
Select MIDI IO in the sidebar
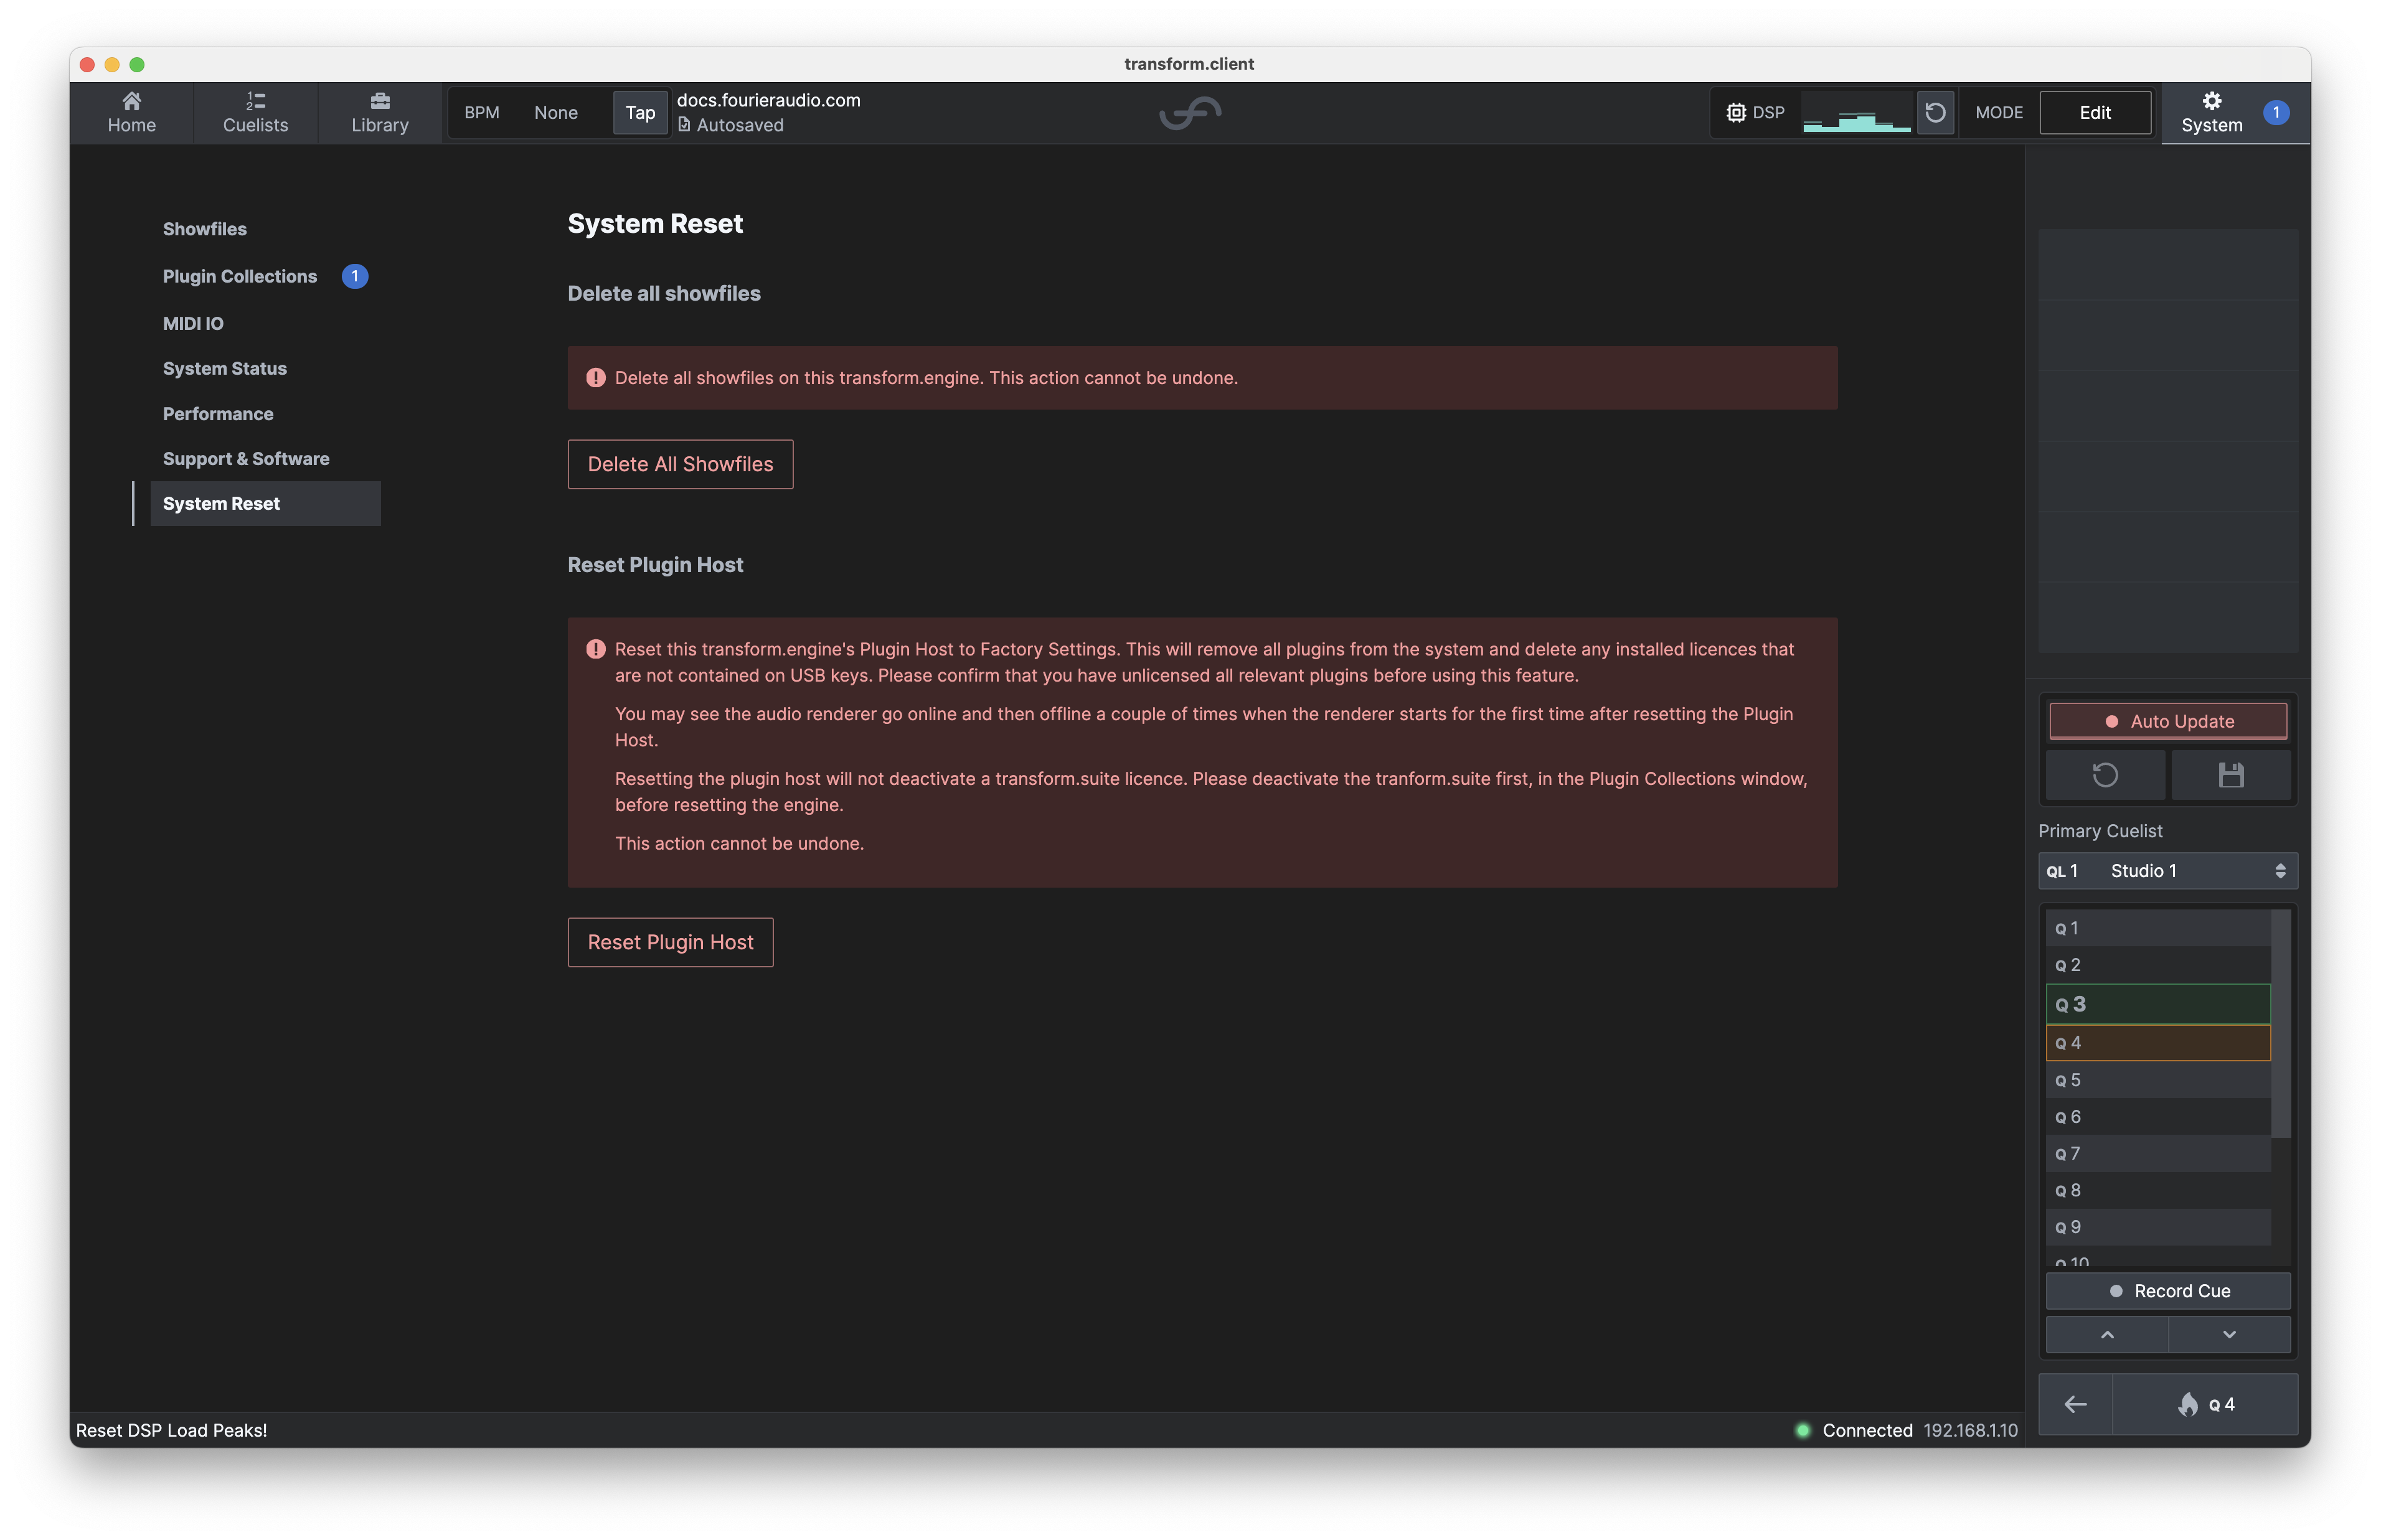193,323
